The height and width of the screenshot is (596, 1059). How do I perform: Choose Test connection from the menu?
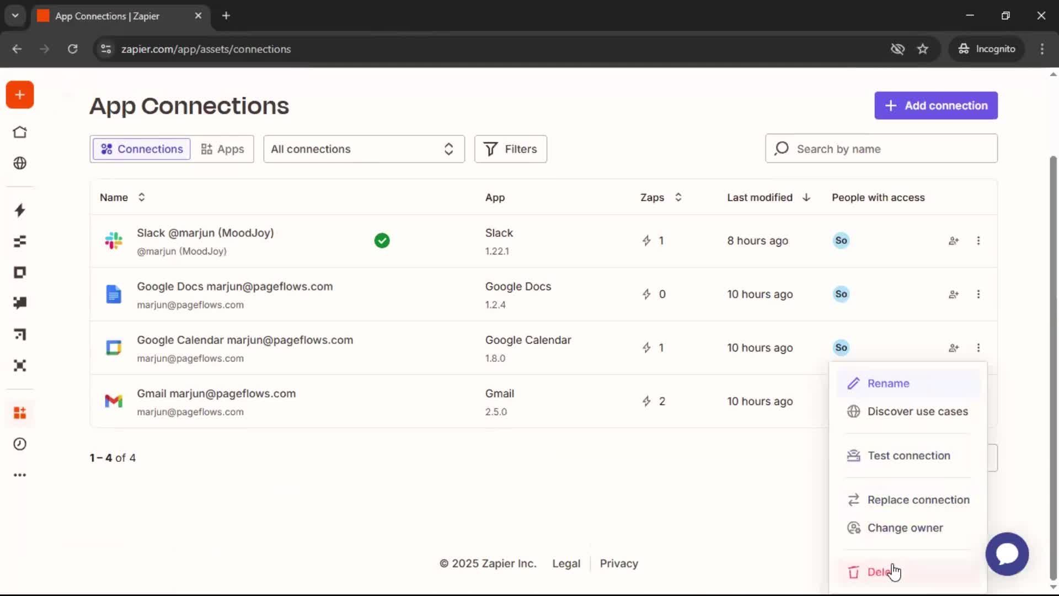coord(908,456)
